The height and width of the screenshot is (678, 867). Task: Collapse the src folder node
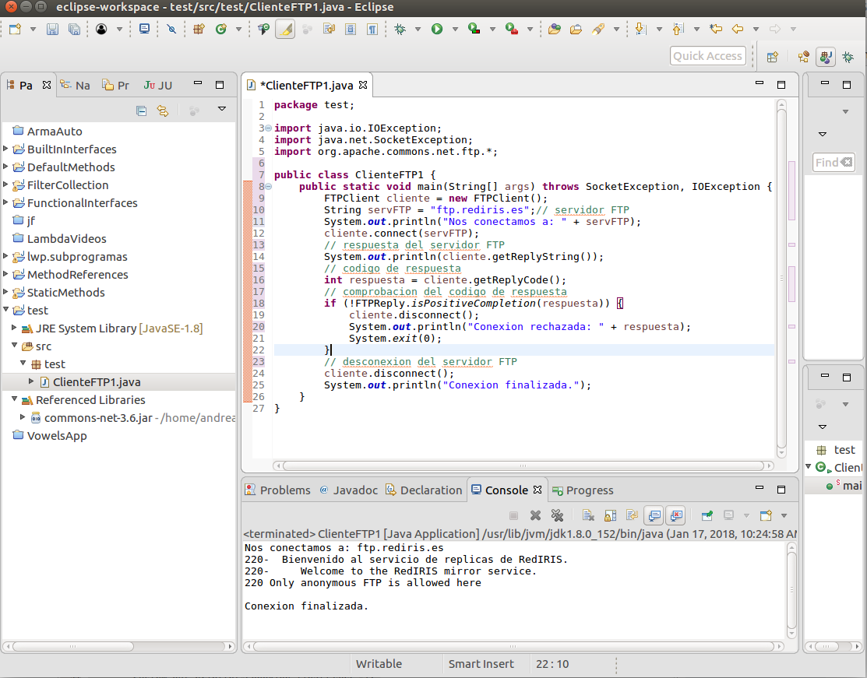point(14,346)
